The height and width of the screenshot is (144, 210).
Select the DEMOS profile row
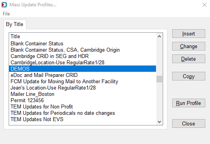point(82,69)
